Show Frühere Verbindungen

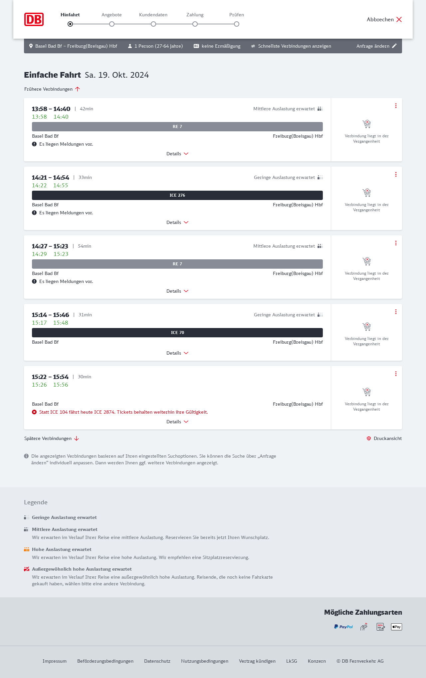coord(52,89)
